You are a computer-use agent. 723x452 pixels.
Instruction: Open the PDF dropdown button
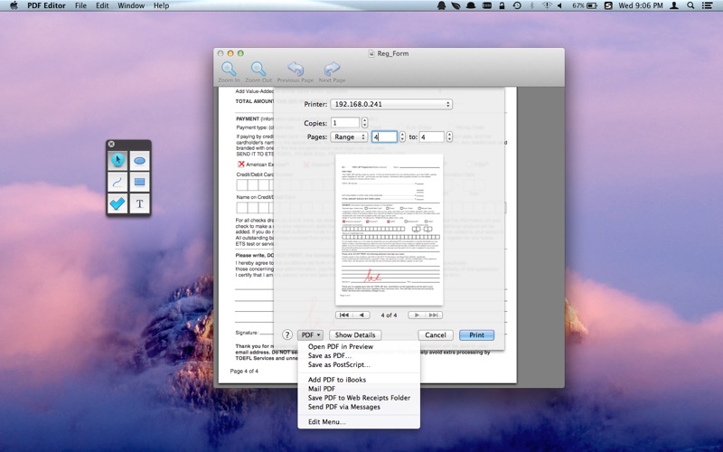tap(310, 334)
